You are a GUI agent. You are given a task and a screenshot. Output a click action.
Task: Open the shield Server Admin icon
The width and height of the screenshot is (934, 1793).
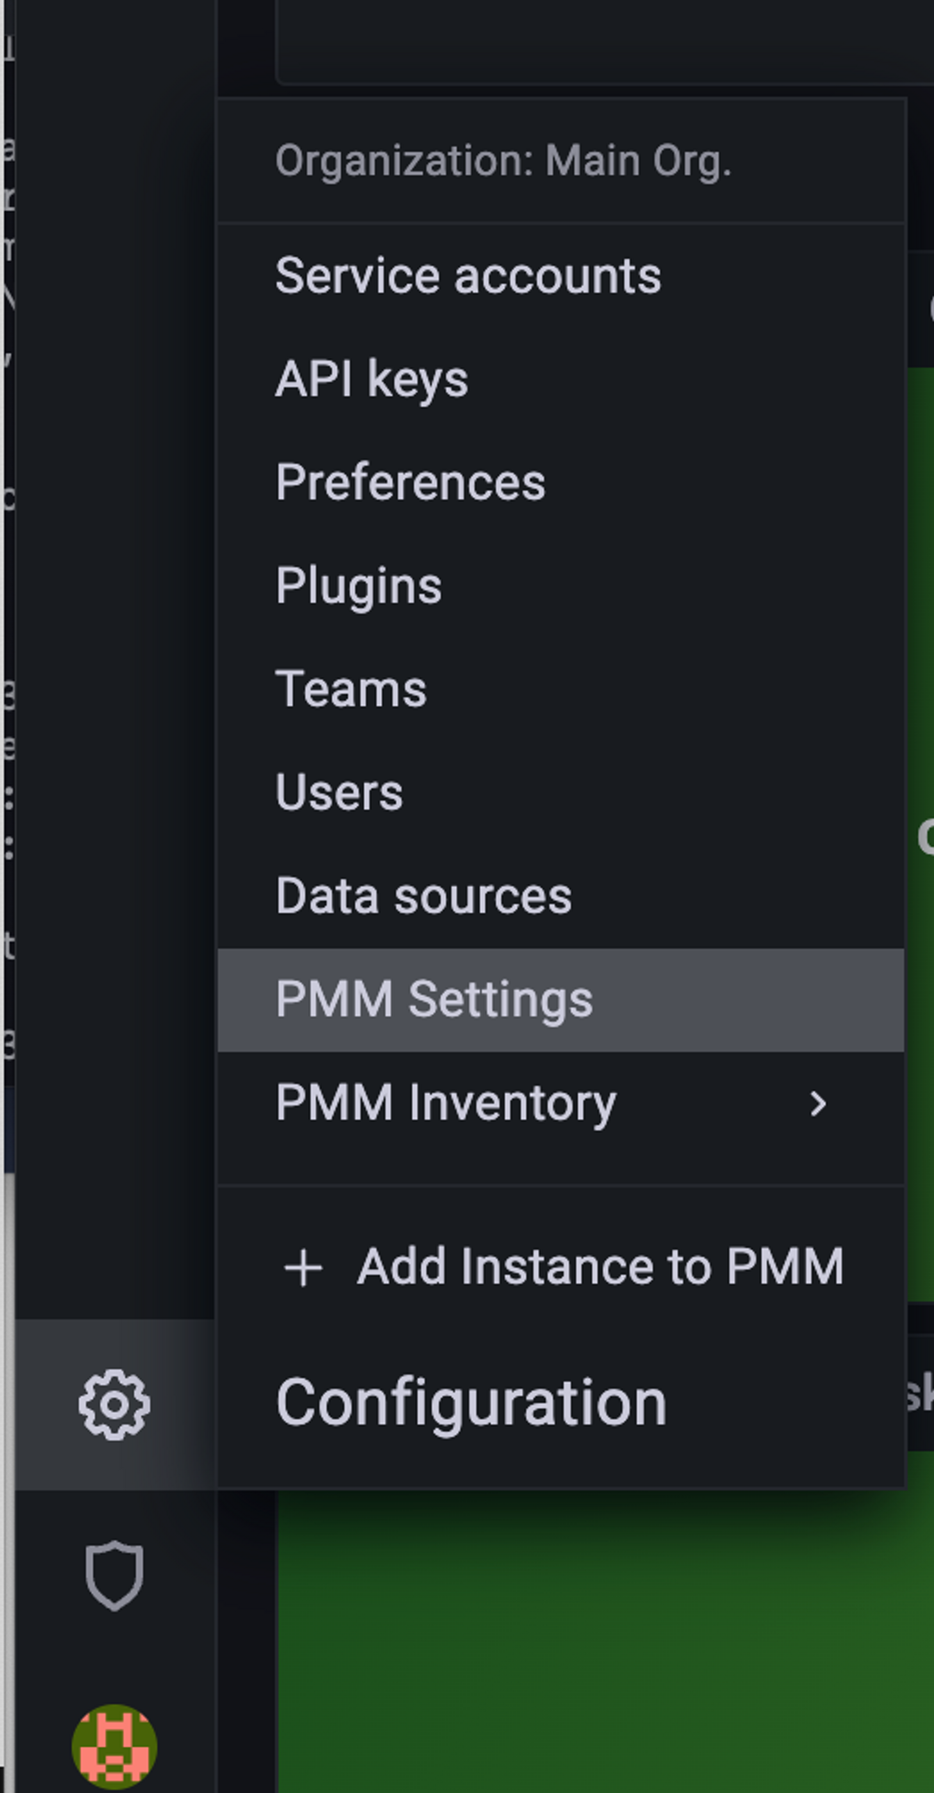[114, 1576]
